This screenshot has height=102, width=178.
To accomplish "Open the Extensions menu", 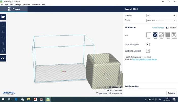I will coord(26,5).
